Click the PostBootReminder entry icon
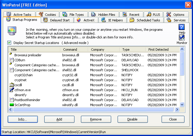Screen dimensions: 193x136 [11, 100]
